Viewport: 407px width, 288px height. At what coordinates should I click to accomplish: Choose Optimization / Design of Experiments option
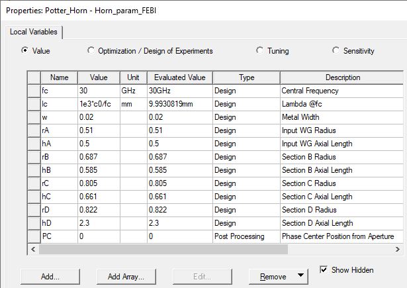click(x=91, y=50)
